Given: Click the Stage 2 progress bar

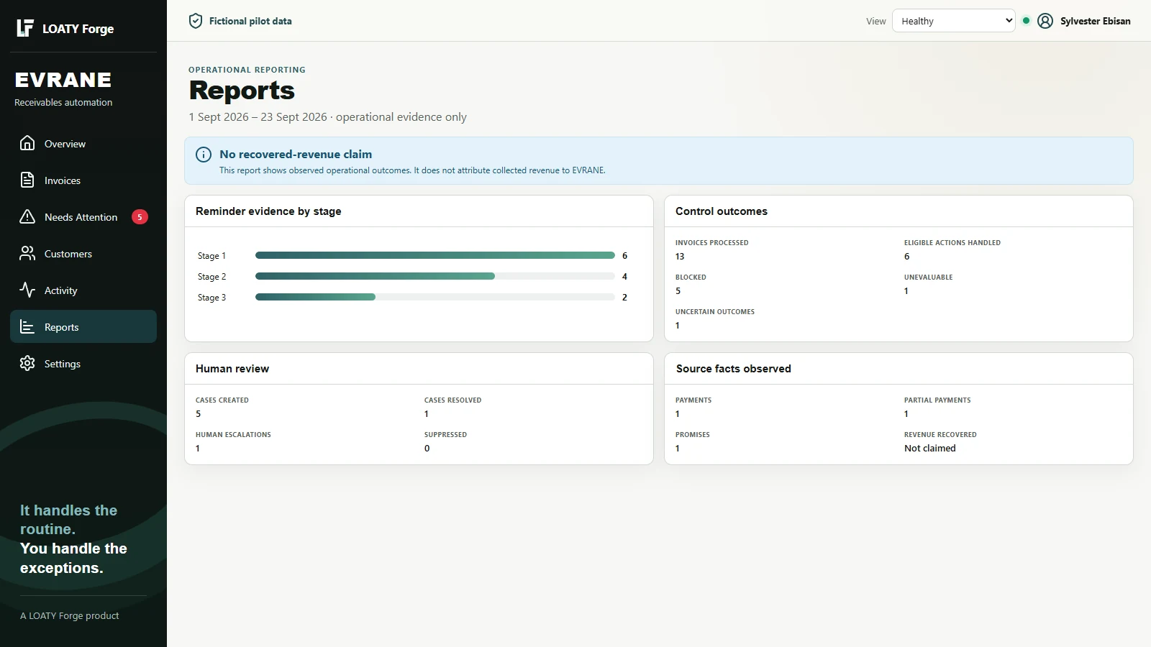Looking at the screenshot, I should tap(435, 276).
